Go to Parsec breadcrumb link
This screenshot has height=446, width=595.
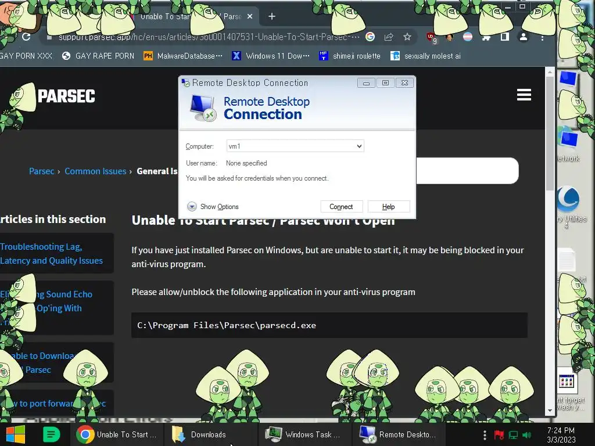point(41,171)
